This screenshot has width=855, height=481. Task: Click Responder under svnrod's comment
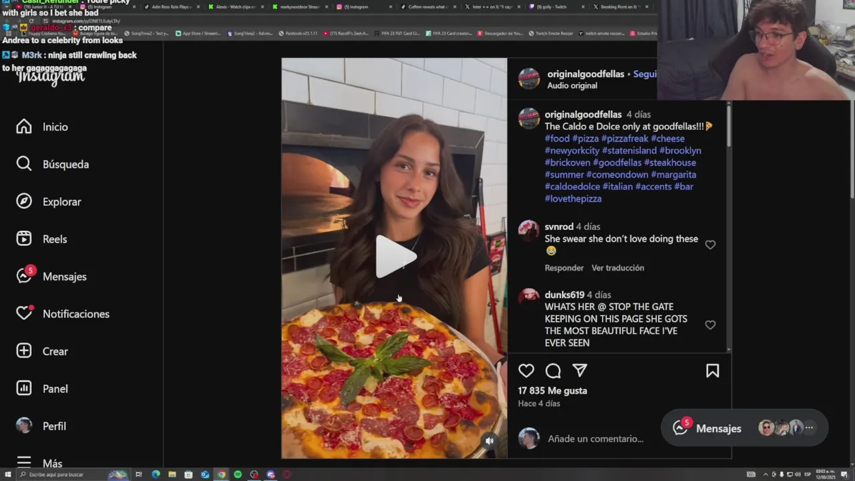click(x=564, y=268)
